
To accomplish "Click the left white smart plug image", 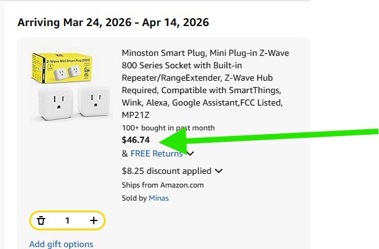I will pos(57,104).
